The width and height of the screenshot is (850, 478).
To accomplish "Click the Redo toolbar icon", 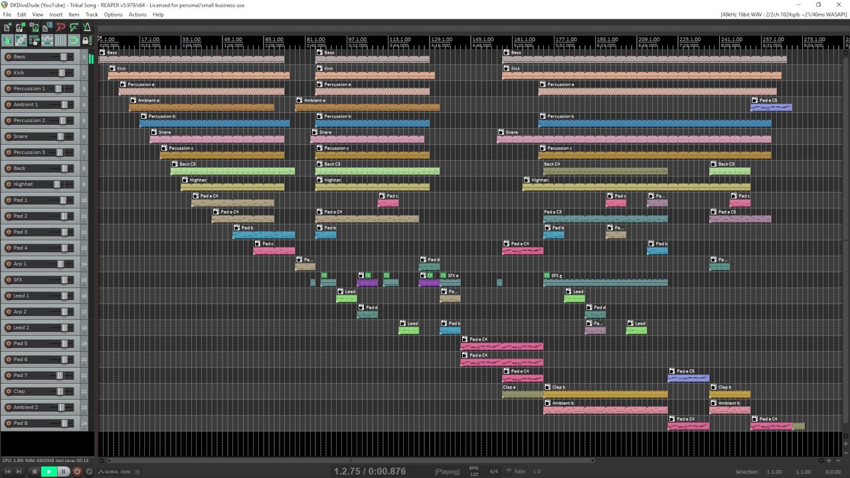I will point(74,27).
